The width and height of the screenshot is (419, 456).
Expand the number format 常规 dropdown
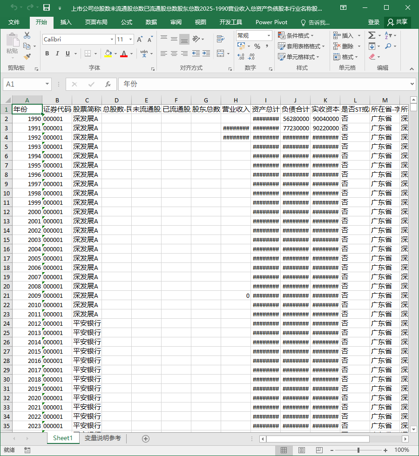[x=269, y=36]
